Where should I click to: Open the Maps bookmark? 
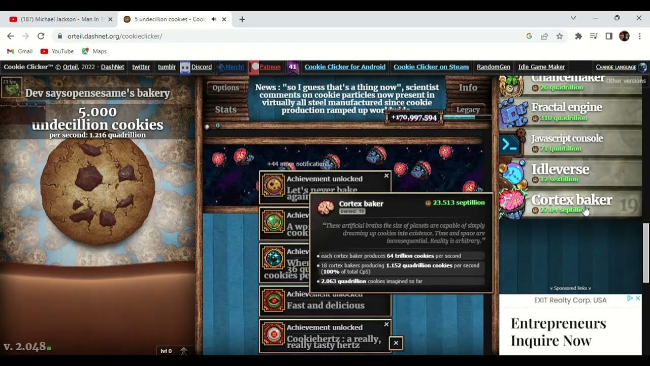click(94, 51)
